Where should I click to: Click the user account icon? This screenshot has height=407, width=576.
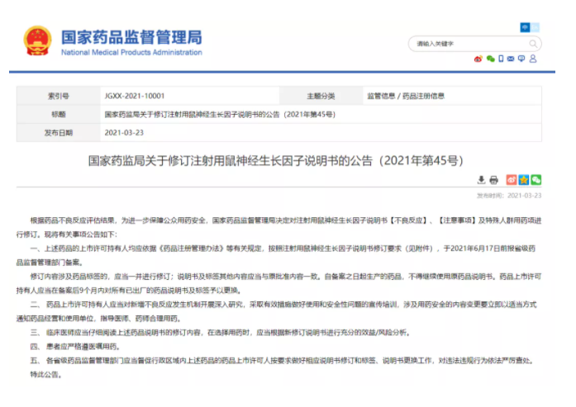tap(535, 59)
